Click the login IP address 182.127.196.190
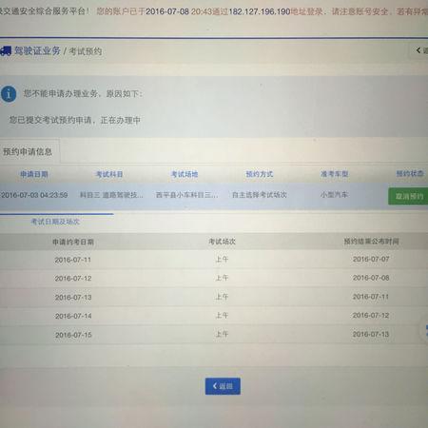Screen dimensions: 428x428 click(260, 11)
